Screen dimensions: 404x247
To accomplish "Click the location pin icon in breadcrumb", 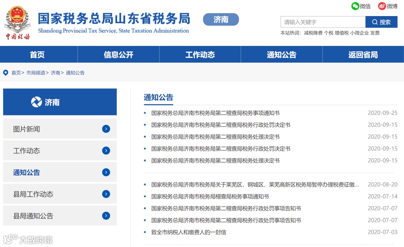I will tap(5, 73).
